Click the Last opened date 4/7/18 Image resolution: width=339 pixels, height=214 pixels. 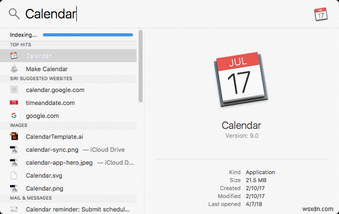pyautogui.click(x=254, y=204)
